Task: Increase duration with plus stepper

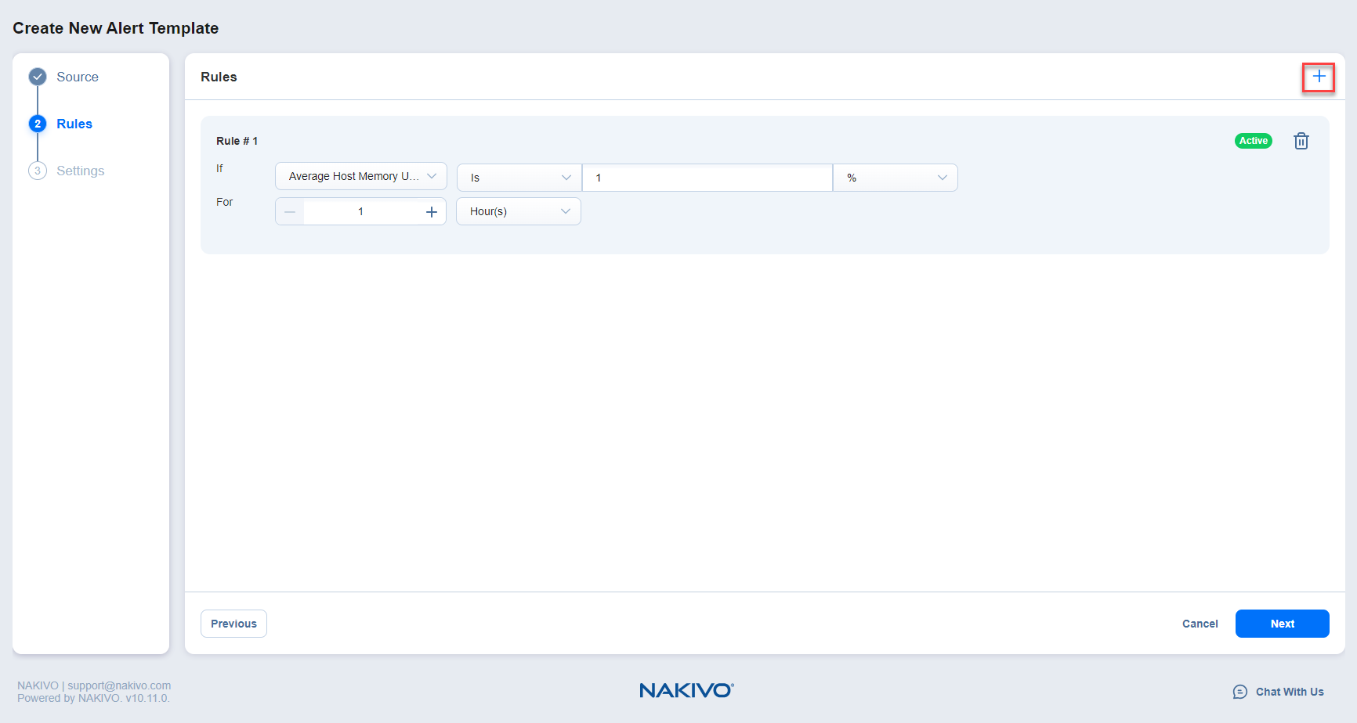Action: [x=431, y=212]
